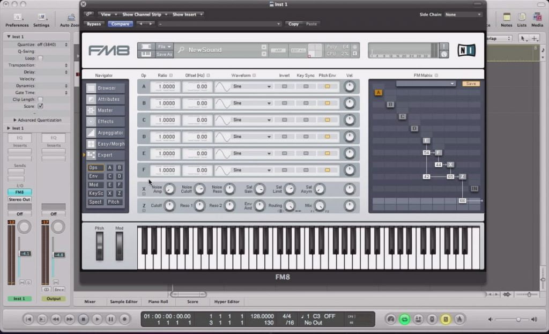The width and height of the screenshot is (549, 334).
Task: Open the plugin preset name dropdown
Action: point(219,24)
